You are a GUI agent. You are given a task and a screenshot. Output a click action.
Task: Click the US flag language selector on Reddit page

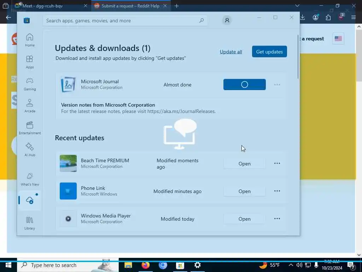click(x=338, y=39)
